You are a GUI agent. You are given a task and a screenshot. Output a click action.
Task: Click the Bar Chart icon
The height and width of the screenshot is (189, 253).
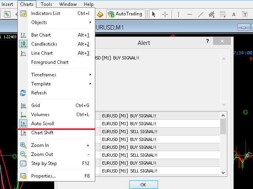click(23, 35)
